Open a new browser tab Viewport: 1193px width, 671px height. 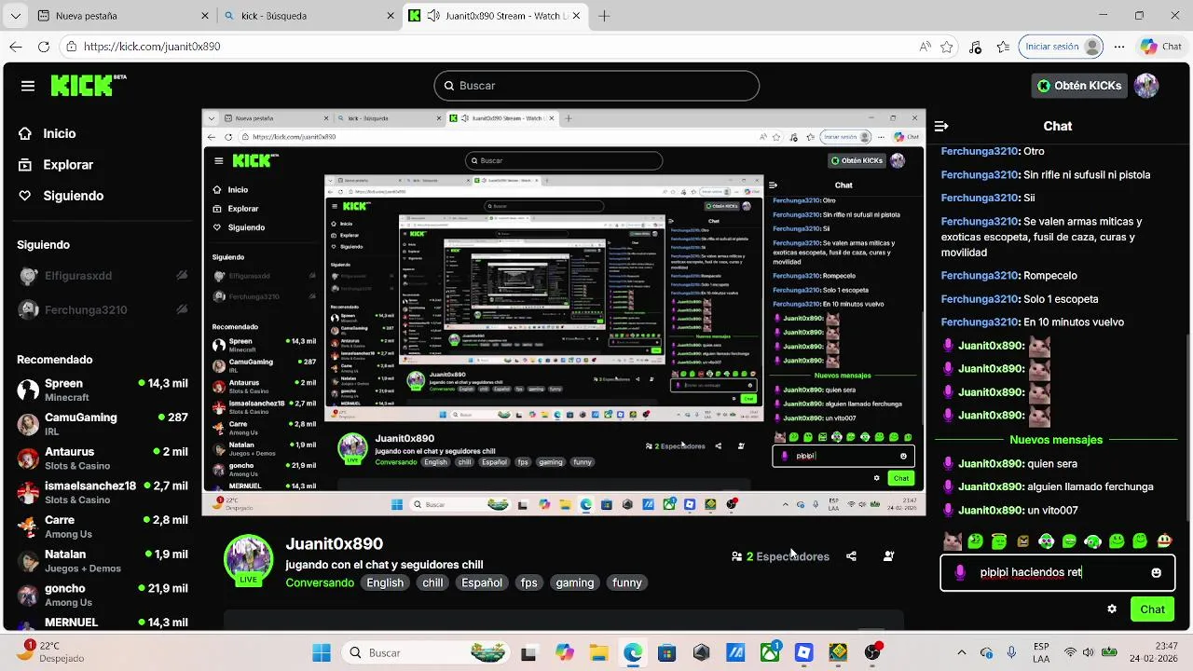[x=605, y=16]
